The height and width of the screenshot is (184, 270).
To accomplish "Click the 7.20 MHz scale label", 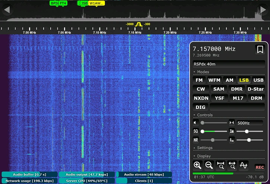I will 170,32.
